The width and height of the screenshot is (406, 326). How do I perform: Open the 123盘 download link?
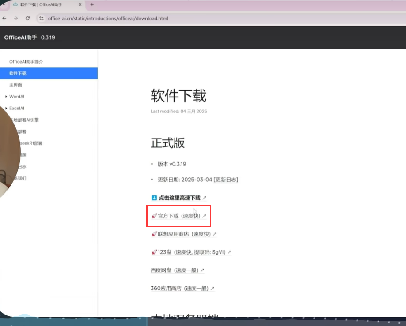(x=191, y=252)
